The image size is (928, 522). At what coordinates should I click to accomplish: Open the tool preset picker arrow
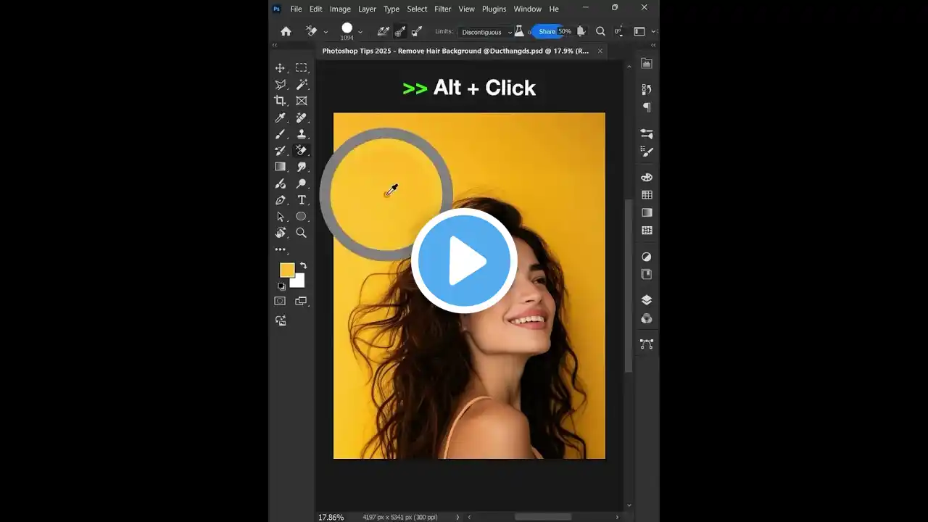[326, 32]
